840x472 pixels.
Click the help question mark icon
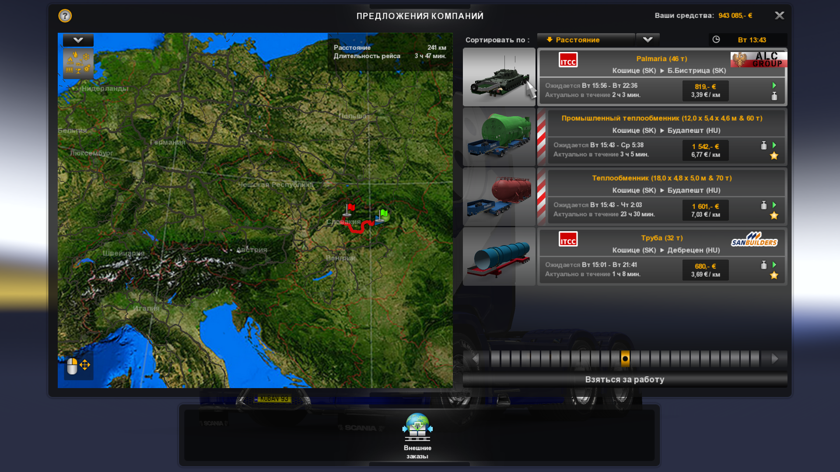coord(65,16)
